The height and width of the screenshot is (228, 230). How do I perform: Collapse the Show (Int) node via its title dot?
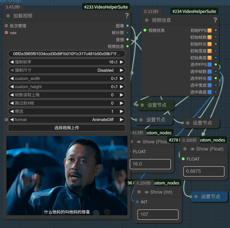coord(139,192)
